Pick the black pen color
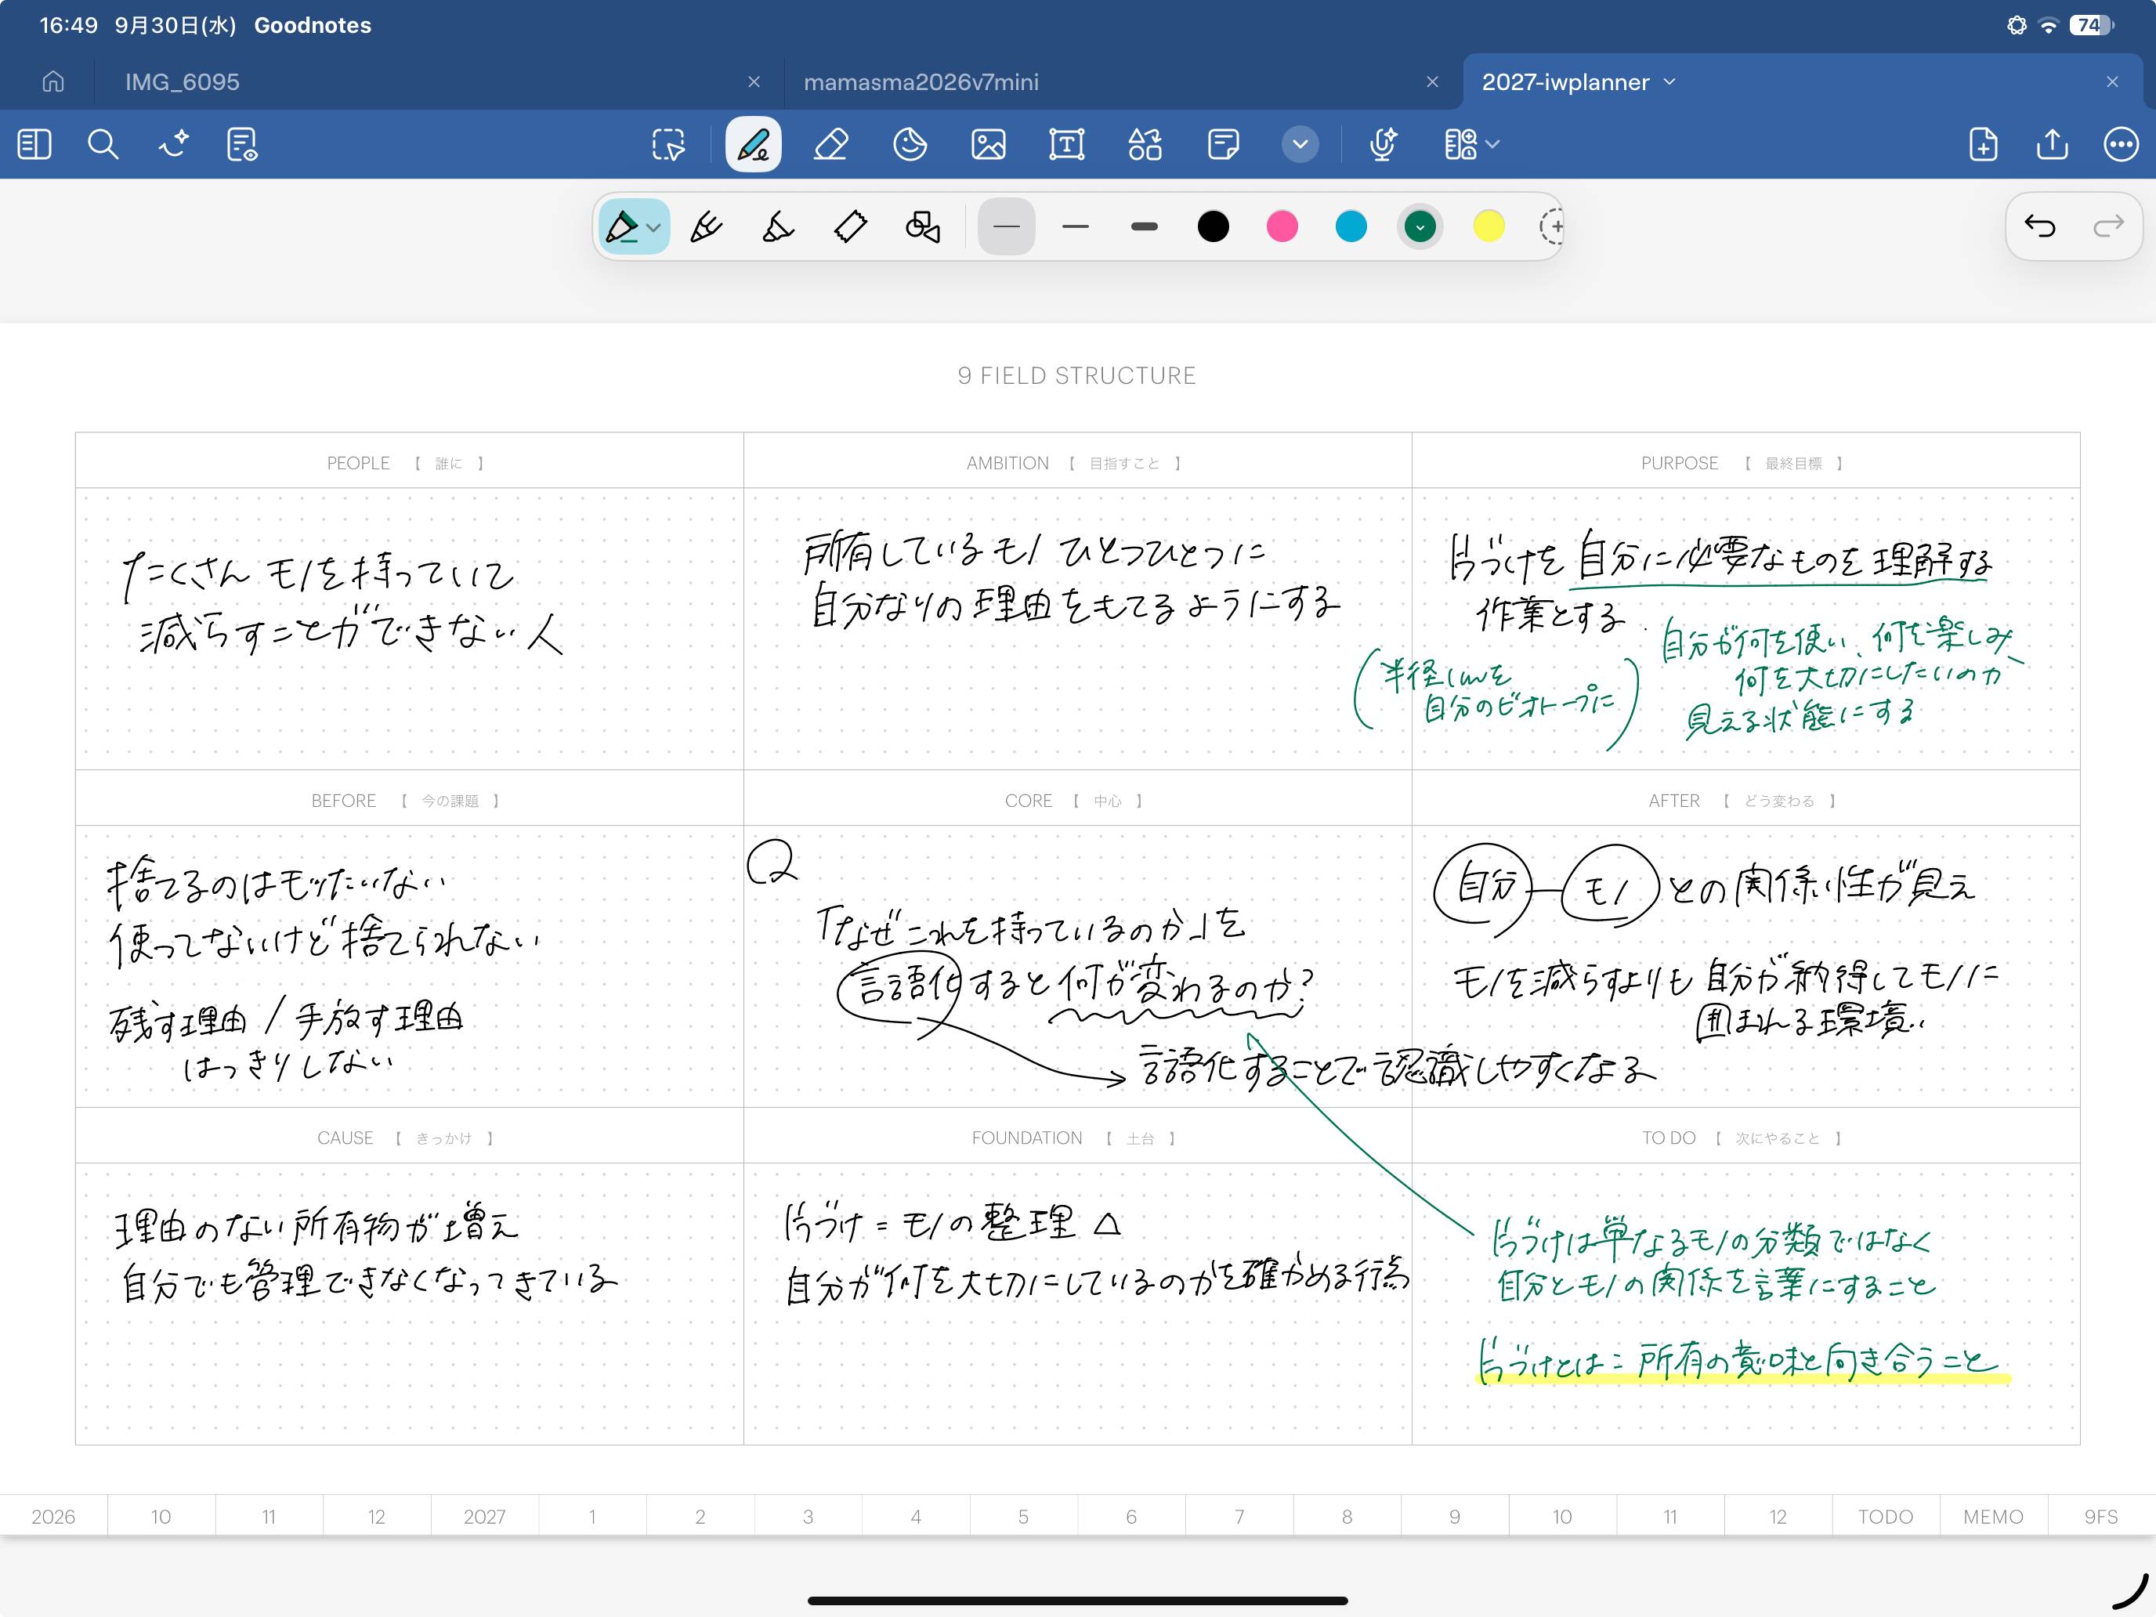The height and width of the screenshot is (1617, 2156). click(1214, 227)
